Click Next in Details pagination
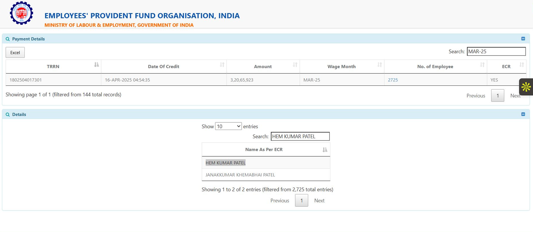This screenshot has height=232, width=533. coord(319,201)
